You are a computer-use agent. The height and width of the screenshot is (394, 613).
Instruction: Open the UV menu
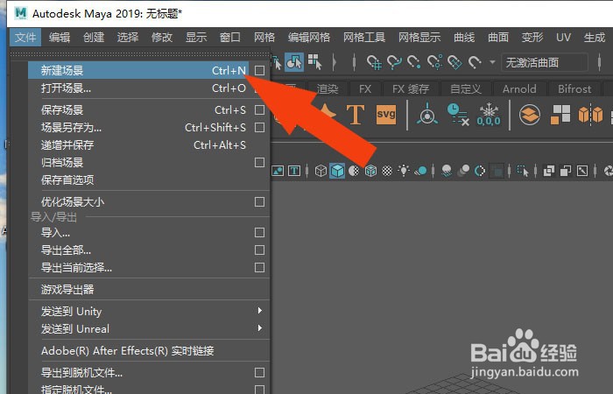coord(563,38)
